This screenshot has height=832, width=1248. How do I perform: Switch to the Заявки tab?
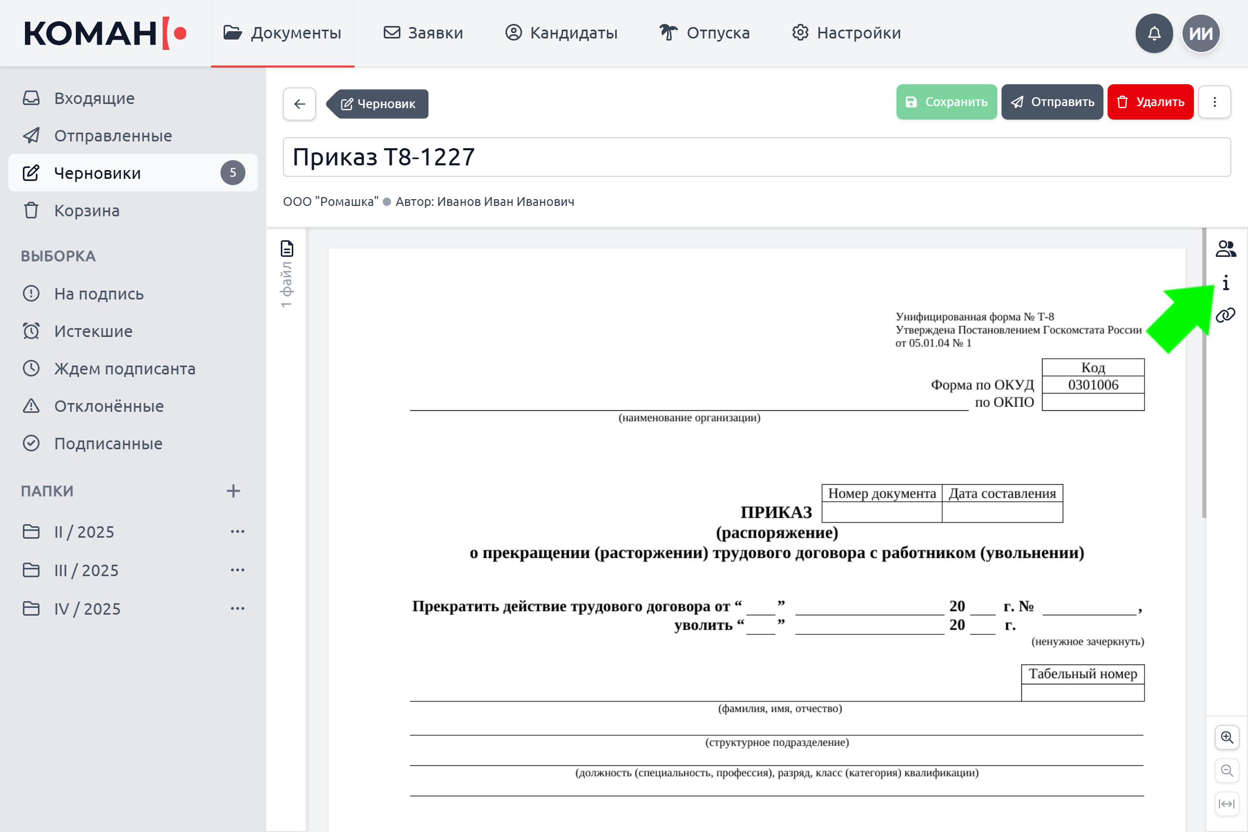coord(423,33)
